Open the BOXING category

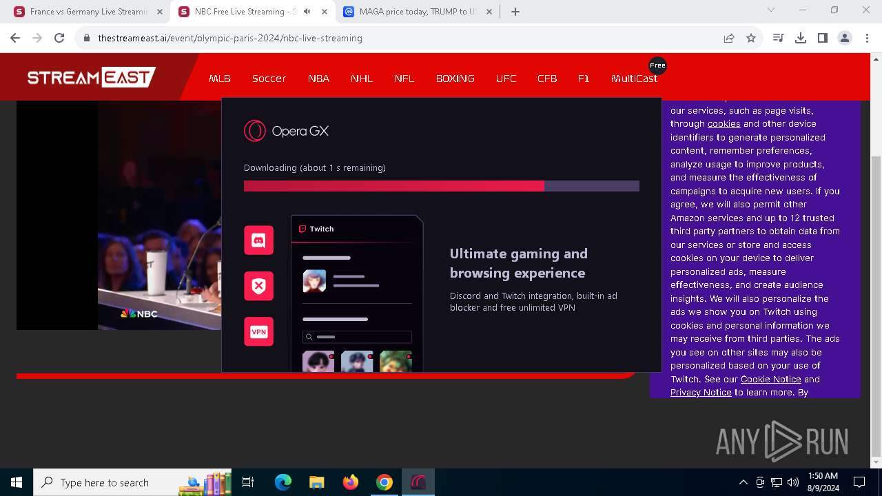455,79
